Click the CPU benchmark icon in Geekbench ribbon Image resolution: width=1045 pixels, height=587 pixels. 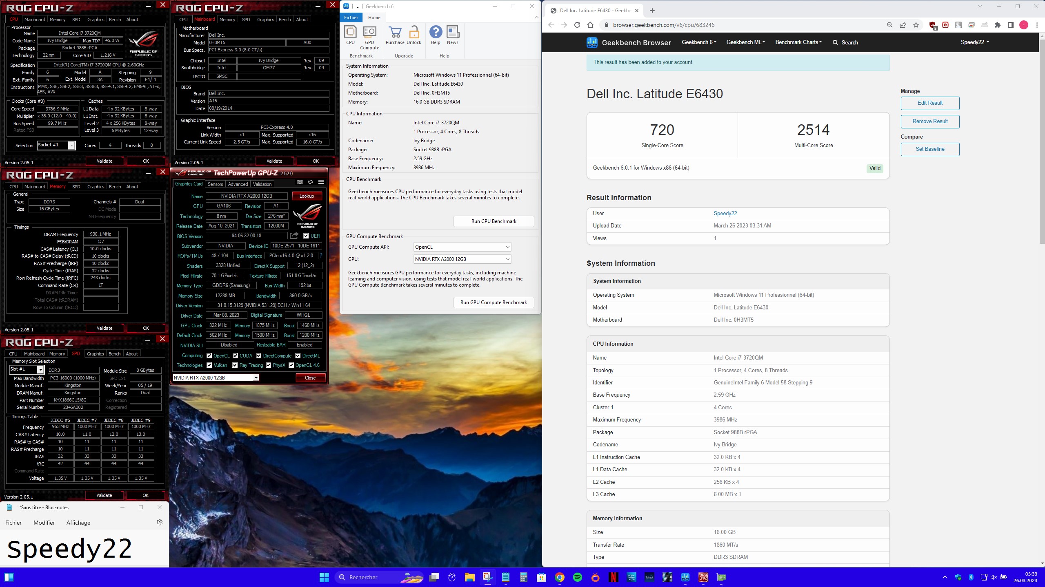click(x=350, y=35)
